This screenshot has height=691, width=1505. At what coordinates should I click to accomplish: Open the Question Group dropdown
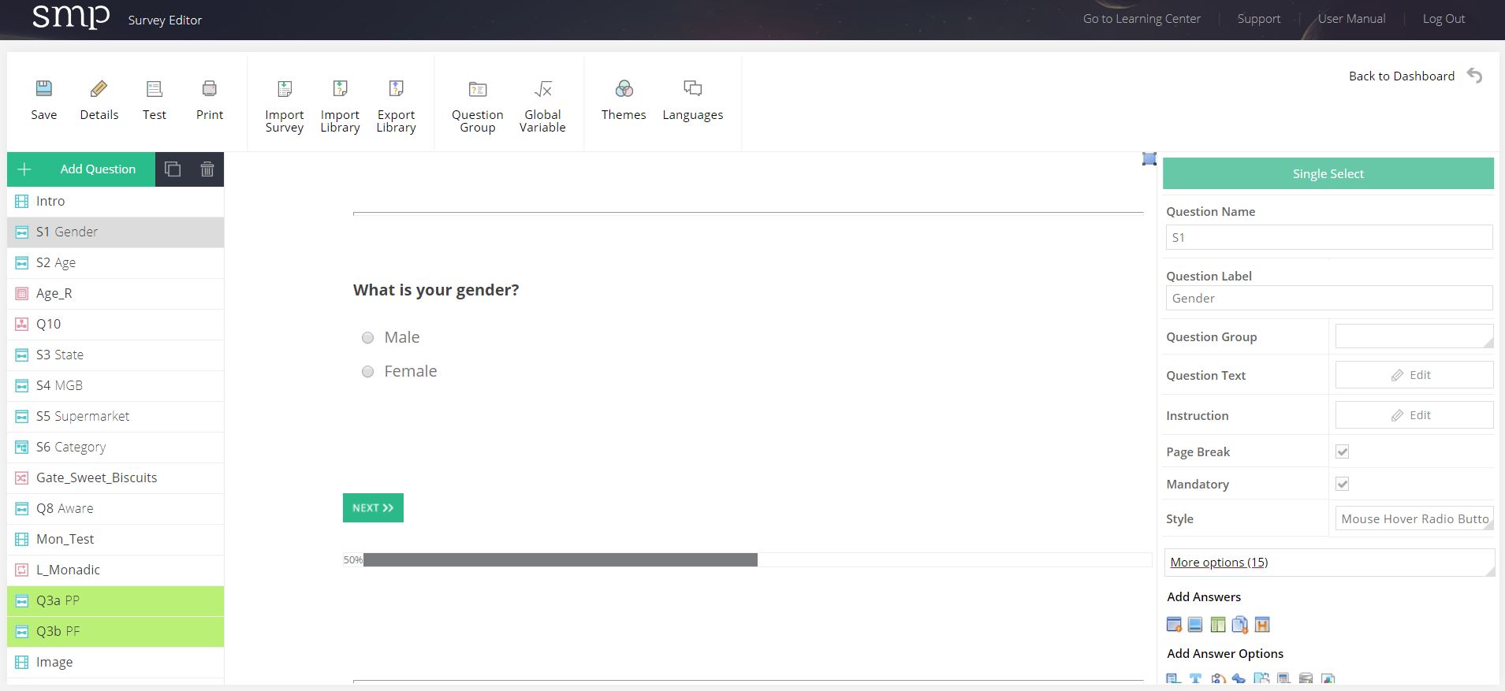point(1414,336)
